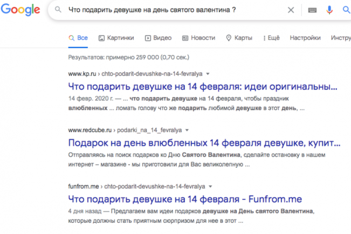Expand the www.redcube.ru result dropdown arrow

click(187, 130)
